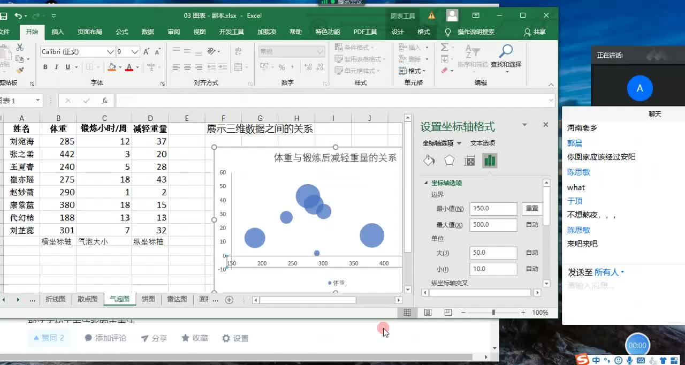Switch to the 雷达图 sheet tab
Image resolution: width=685 pixels, height=365 pixels.
point(177,299)
